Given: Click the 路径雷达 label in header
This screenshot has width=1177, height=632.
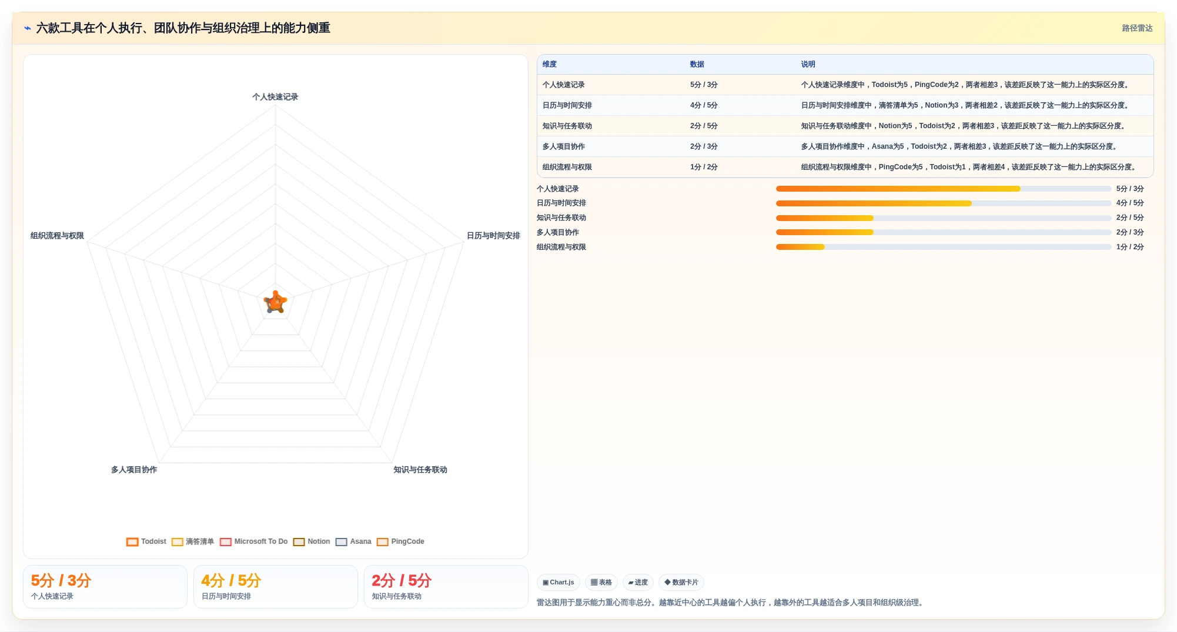Looking at the screenshot, I should 1137,28.
